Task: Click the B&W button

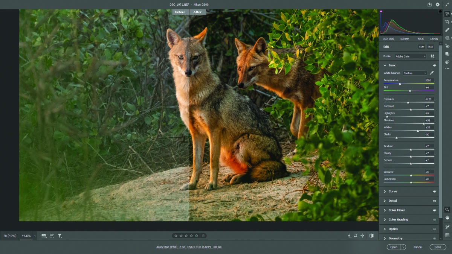Action: coord(430,47)
